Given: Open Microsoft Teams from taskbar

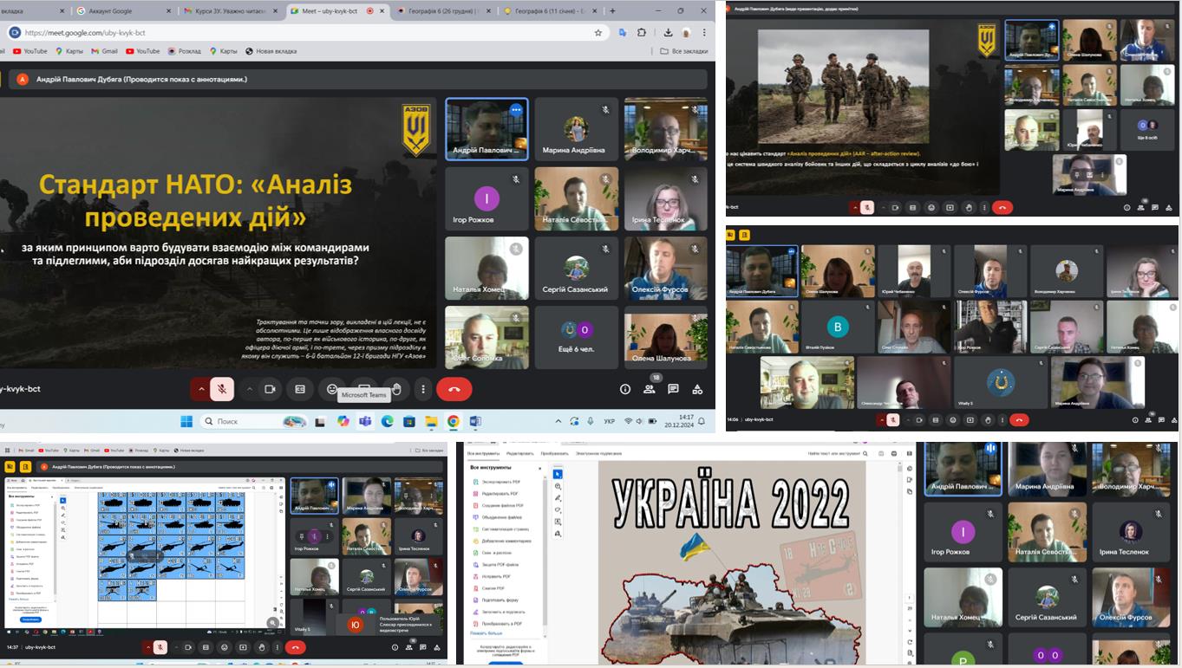Looking at the screenshot, I should (x=365, y=421).
